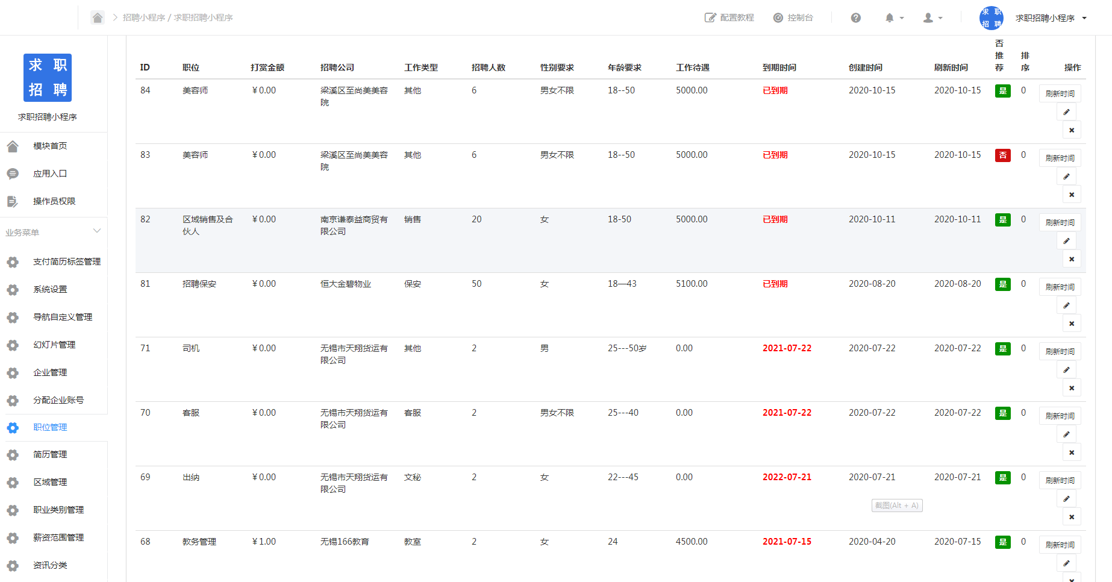Delete job ID 69 with x icon
Viewport: 1112px width, 582px height.
[x=1072, y=517]
